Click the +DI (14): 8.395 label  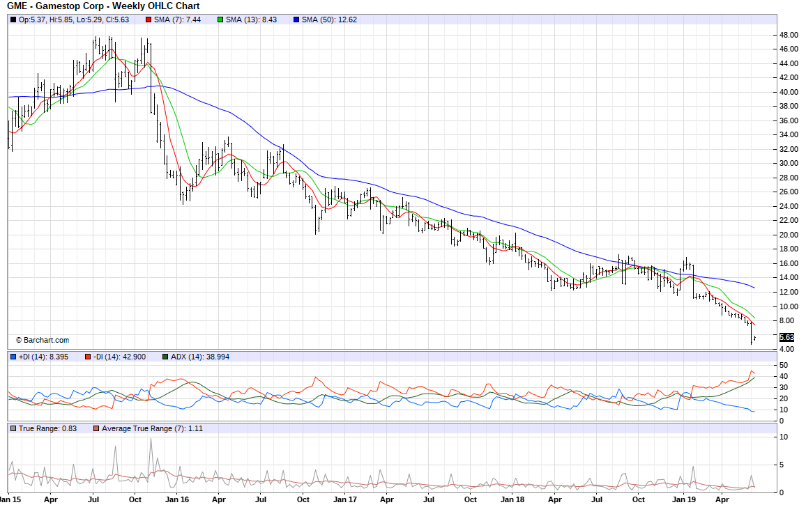[x=43, y=357]
